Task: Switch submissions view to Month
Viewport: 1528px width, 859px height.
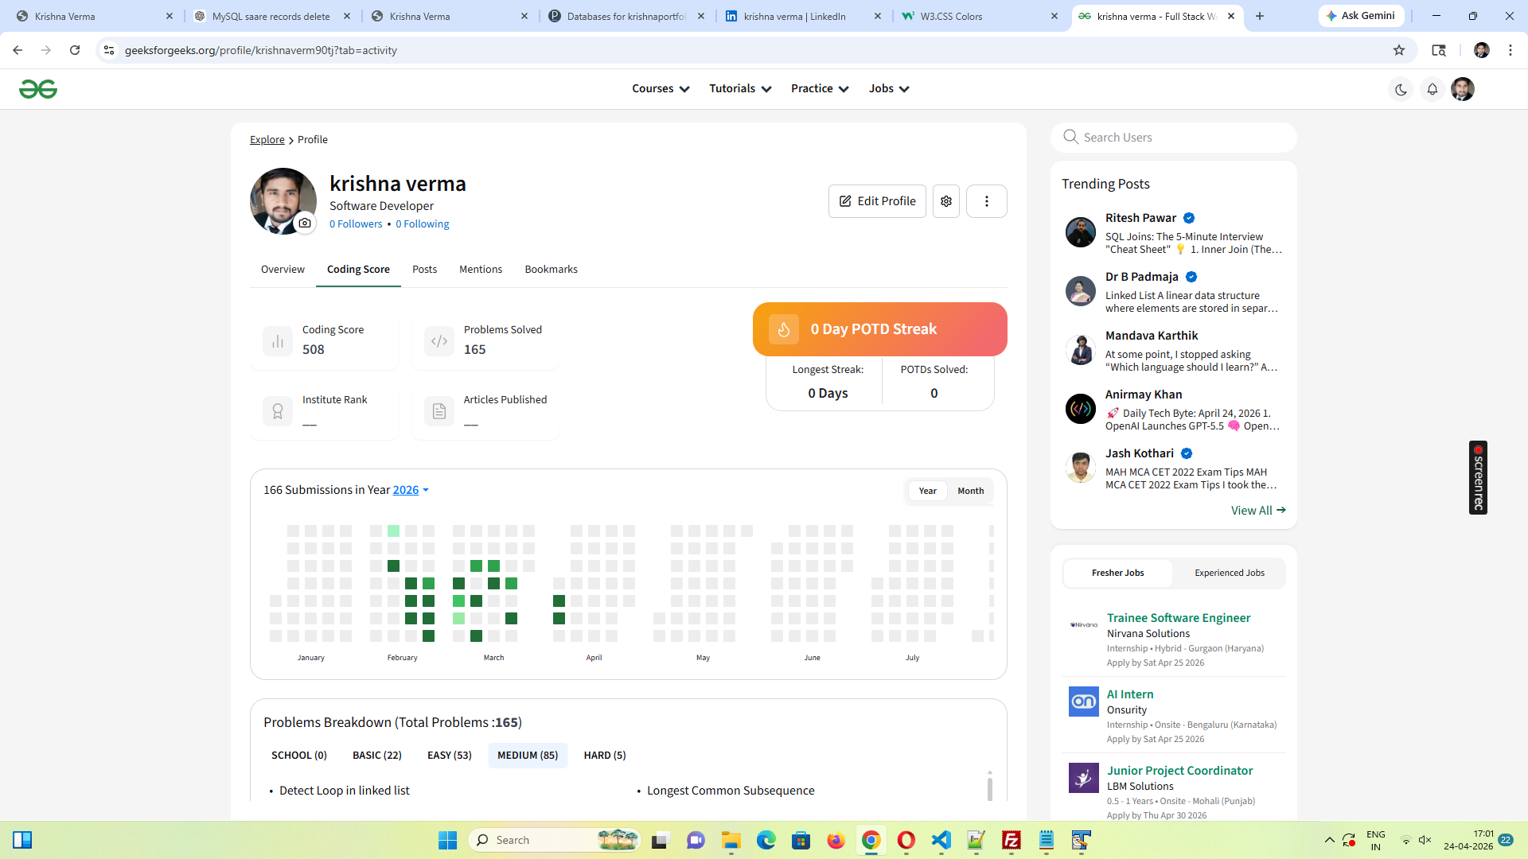Action: (x=970, y=491)
